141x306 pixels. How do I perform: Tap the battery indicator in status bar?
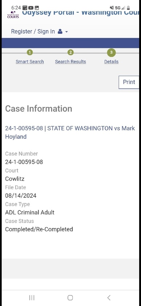tap(128, 8)
